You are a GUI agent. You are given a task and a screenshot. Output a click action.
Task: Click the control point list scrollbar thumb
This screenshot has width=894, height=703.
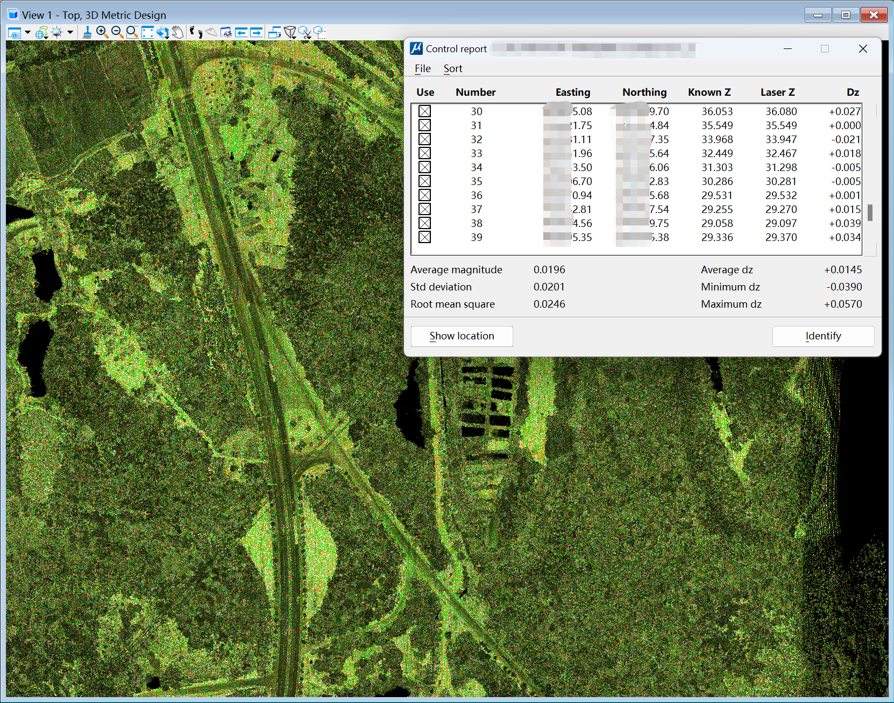point(870,212)
